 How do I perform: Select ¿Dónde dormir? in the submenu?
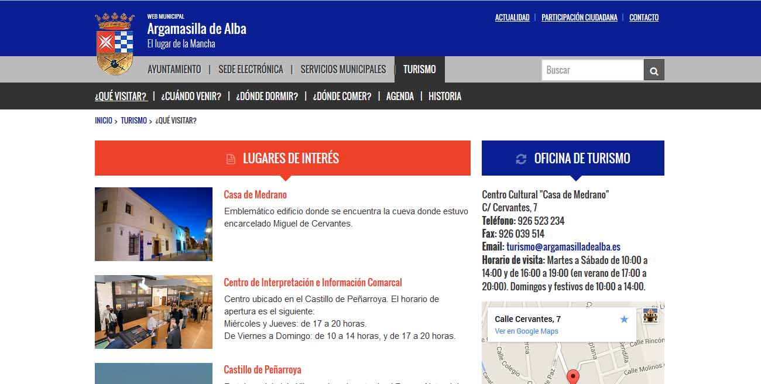(x=267, y=97)
